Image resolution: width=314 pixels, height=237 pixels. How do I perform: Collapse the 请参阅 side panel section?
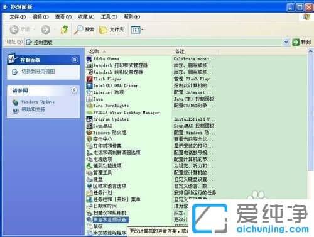pos(74,91)
